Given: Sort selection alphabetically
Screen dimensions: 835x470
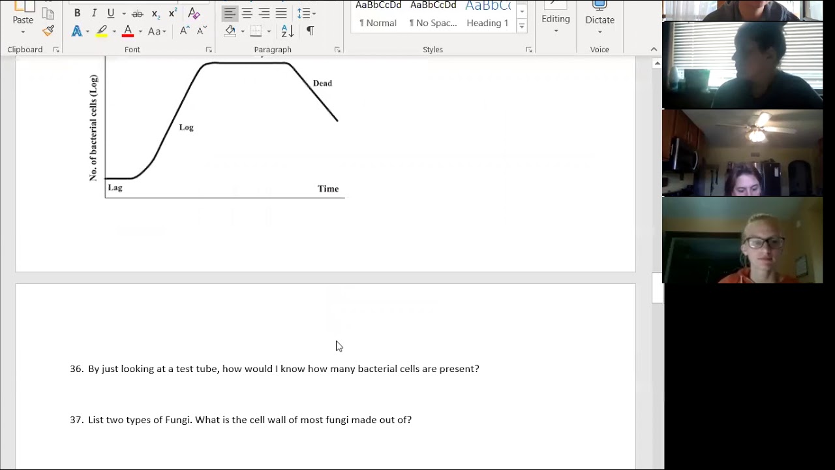Looking at the screenshot, I should [288, 31].
